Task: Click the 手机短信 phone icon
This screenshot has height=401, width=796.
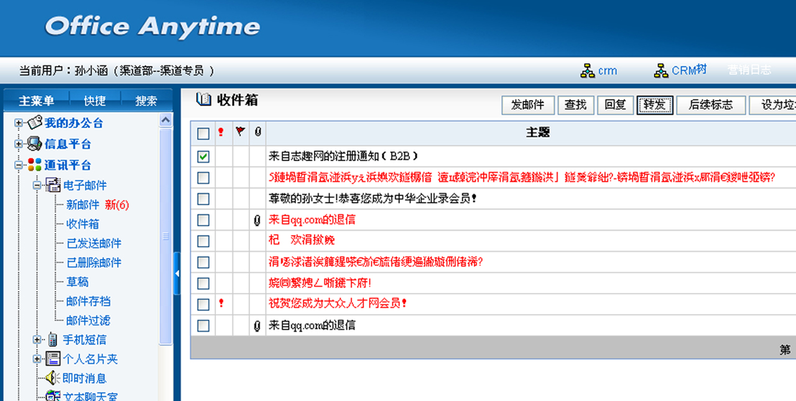Action: 53,339
